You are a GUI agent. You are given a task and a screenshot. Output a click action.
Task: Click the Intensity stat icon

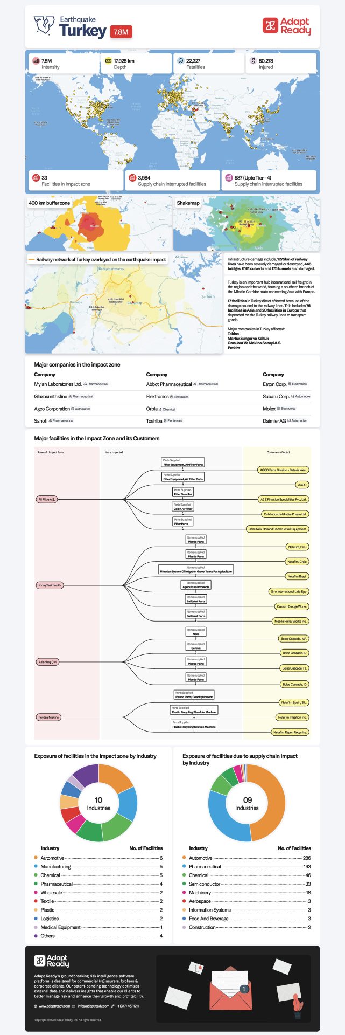click(x=36, y=61)
